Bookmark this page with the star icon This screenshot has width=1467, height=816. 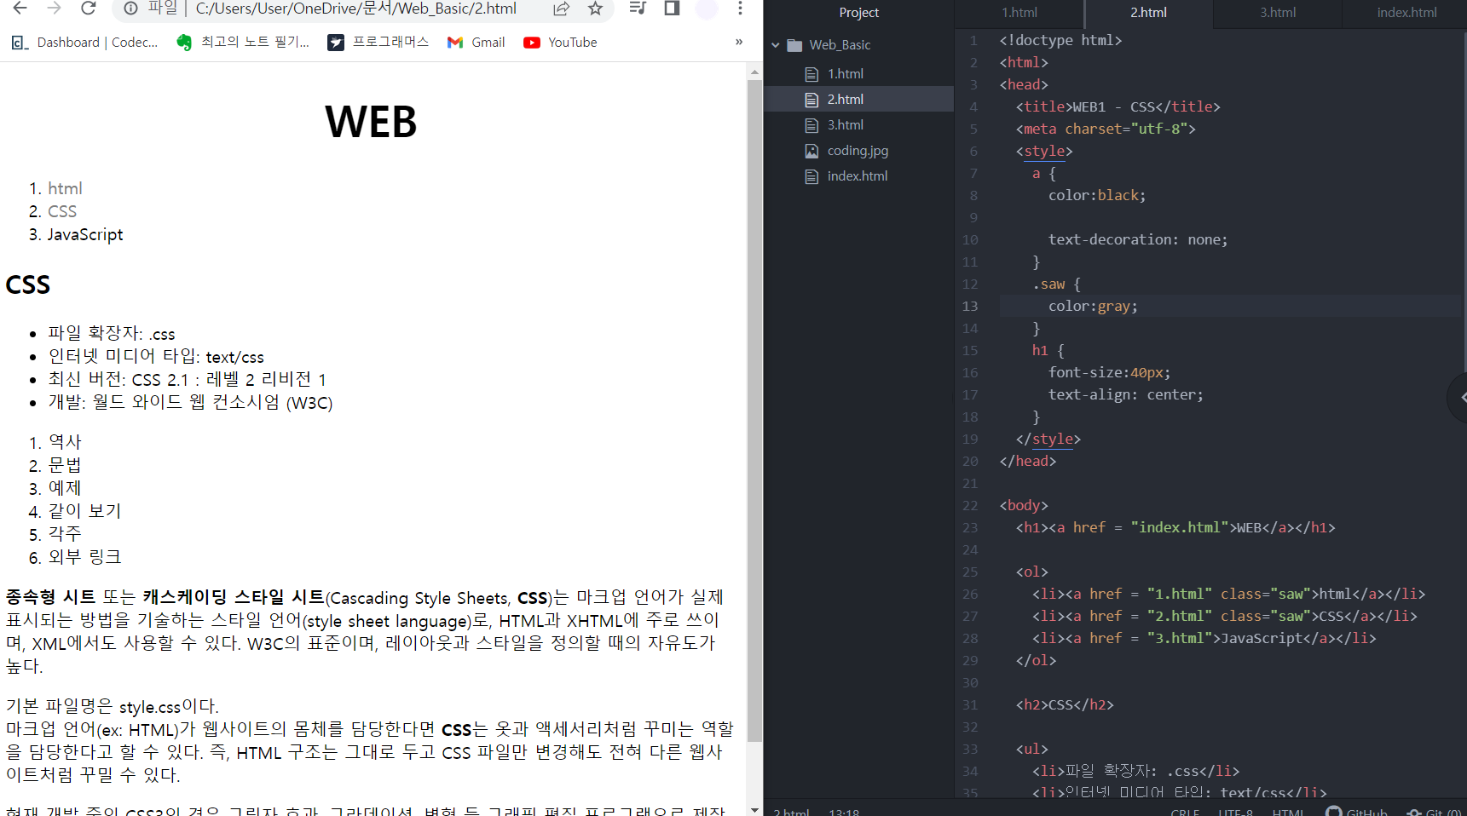click(595, 9)
